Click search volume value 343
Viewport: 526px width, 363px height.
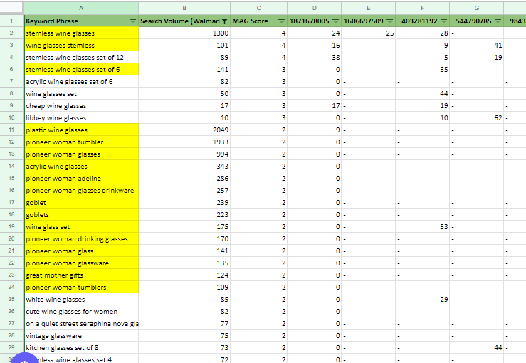point(184,166)
